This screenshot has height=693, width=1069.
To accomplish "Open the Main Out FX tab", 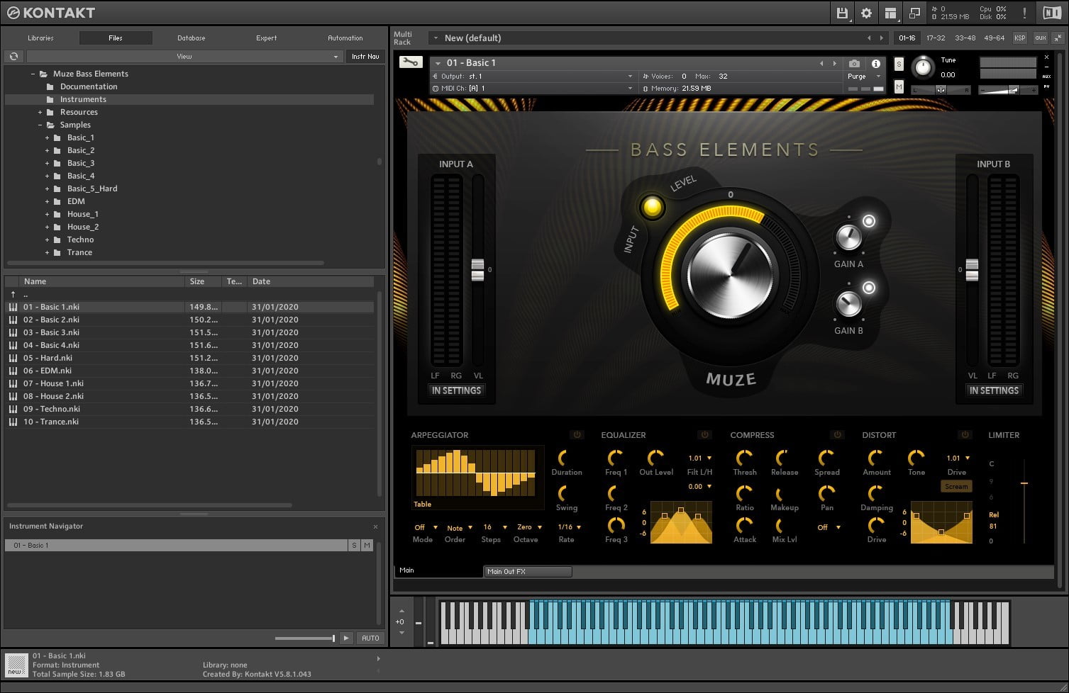I will point(527,571).
